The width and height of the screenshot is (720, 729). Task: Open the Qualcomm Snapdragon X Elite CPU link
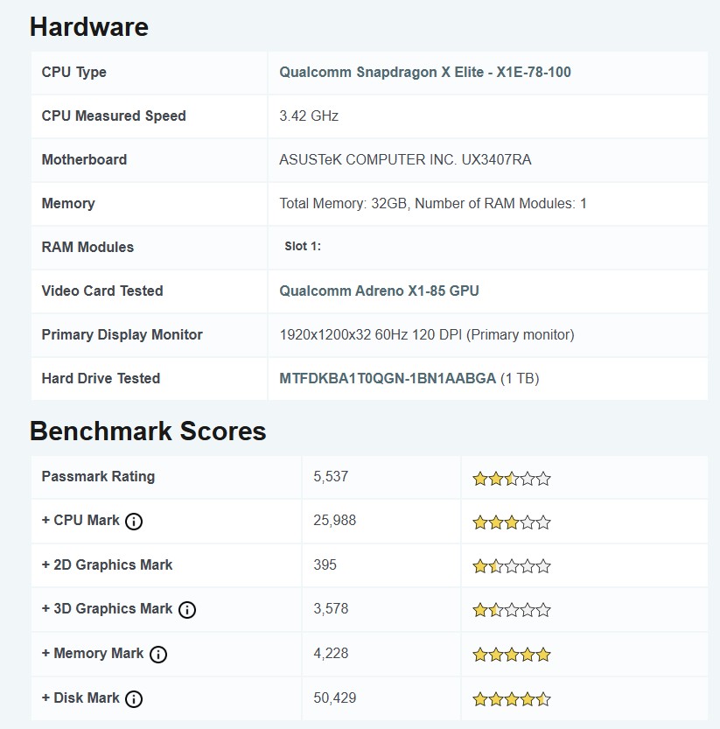click(x=425, y=73)
